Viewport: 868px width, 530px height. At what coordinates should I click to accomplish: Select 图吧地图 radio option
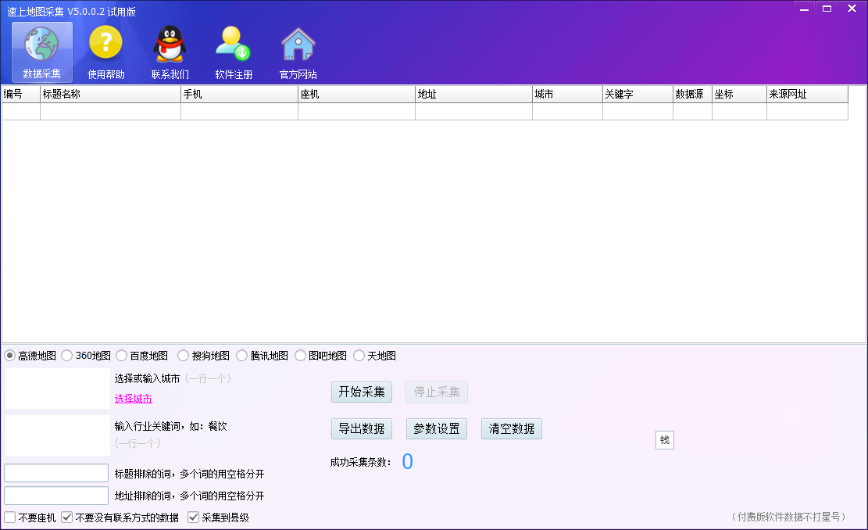coord(301,356)
